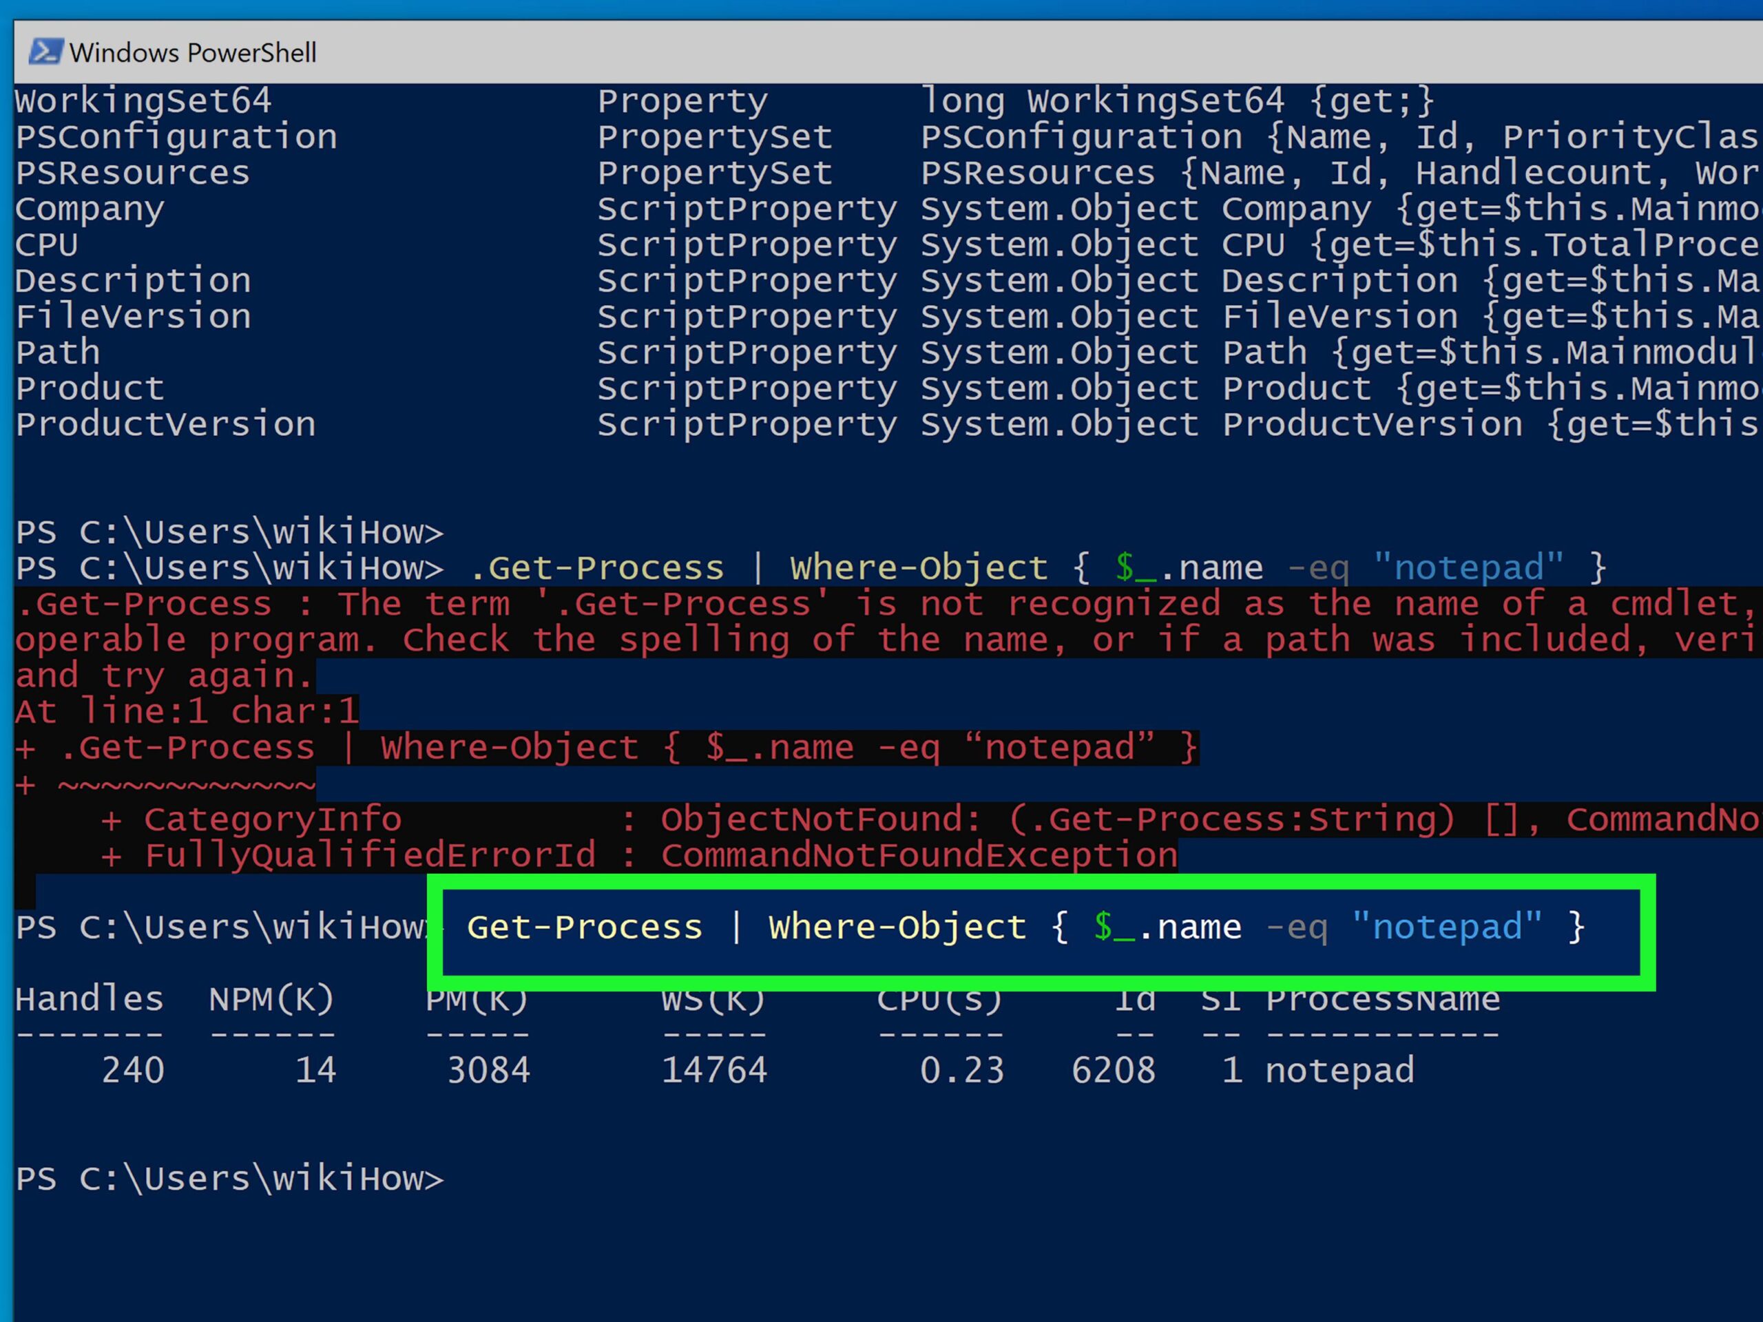Click the process Id value 6208

(1113, 1070)
